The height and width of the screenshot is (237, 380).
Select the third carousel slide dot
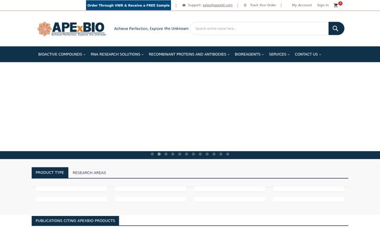(166, 154)
